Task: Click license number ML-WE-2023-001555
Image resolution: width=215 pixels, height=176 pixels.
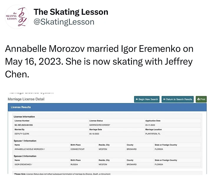Action: (x=23, y=125)
